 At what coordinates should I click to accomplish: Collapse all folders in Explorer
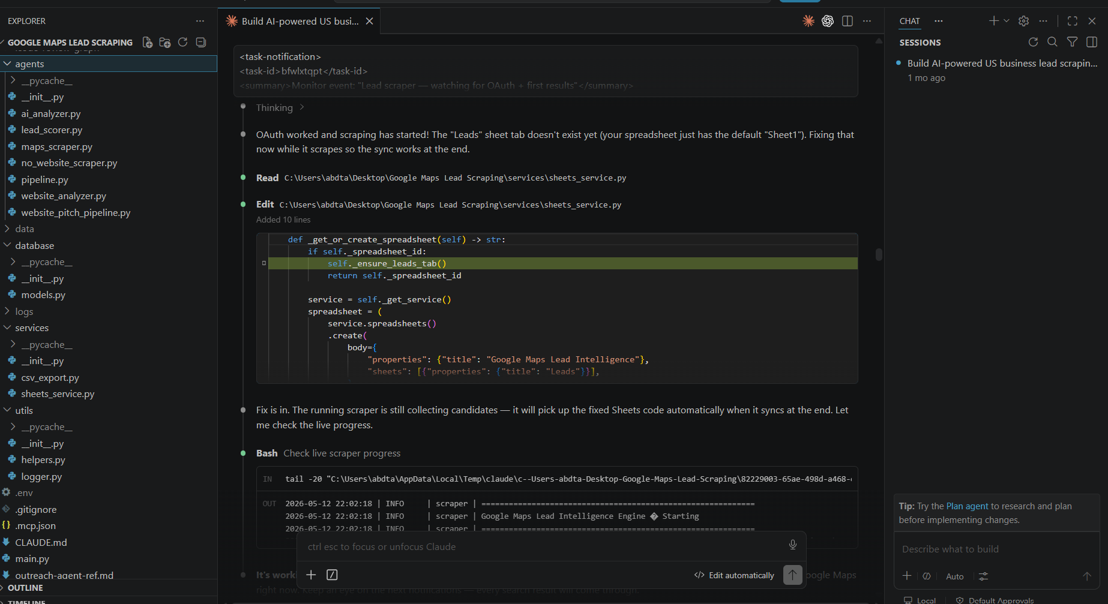pyautogui.click(x=201, y=42)
